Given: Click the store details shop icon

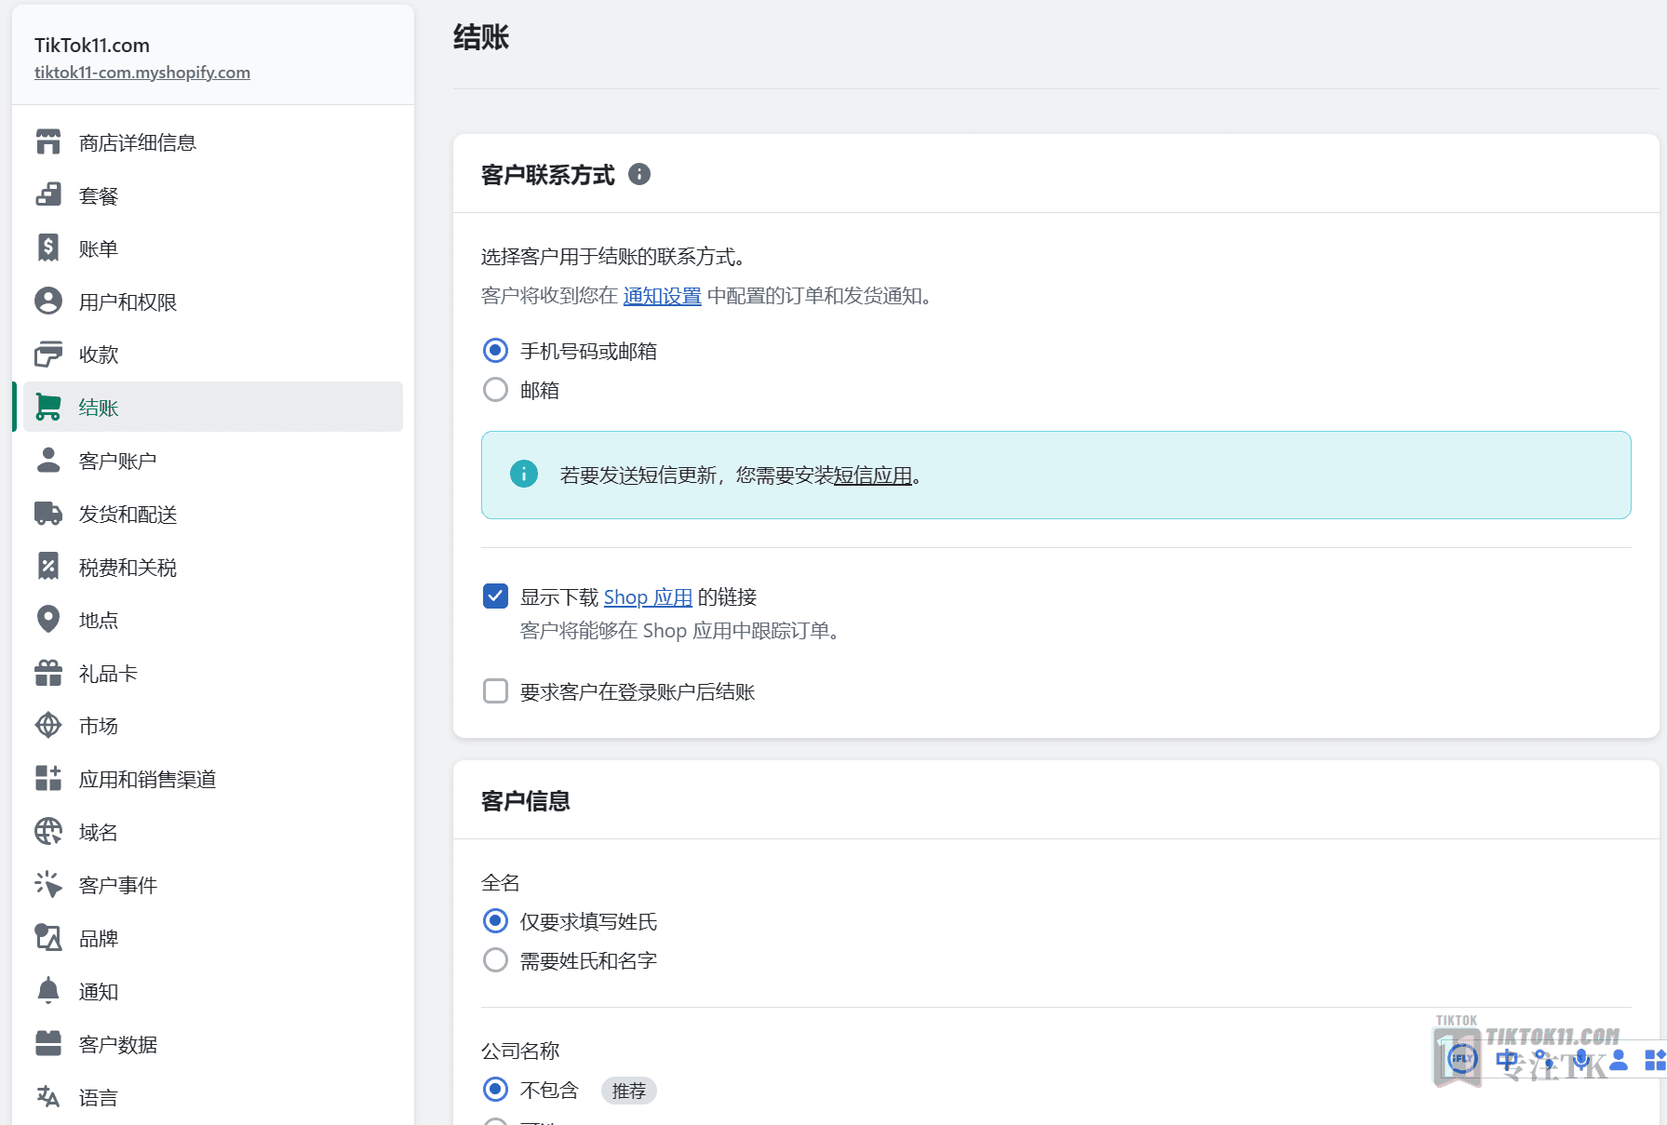Looking at the screenshot, I should pyautogui.click(x=48, y=142).
